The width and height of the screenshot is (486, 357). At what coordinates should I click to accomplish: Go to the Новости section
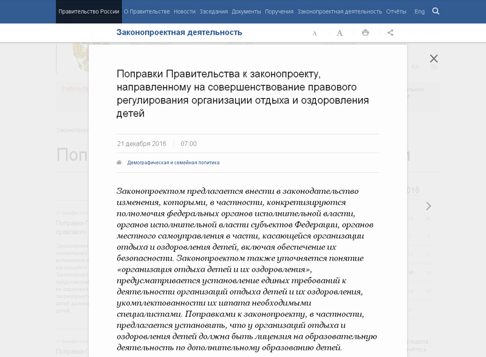(x=185, y=12)
